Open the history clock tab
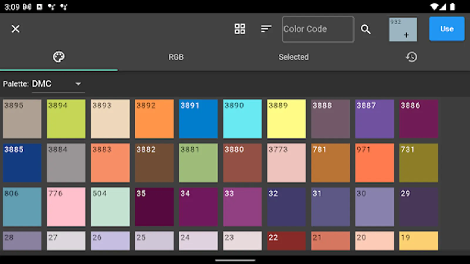 click(x=411, y=57)
